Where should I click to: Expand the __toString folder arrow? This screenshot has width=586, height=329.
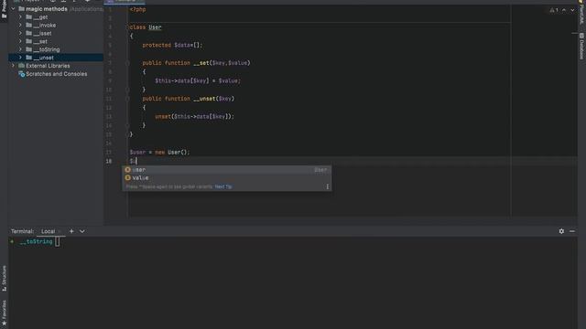20,49
